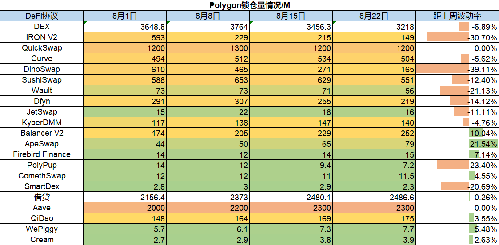
Task: Click QuickSwap value 1300
Action: point(208,48)
